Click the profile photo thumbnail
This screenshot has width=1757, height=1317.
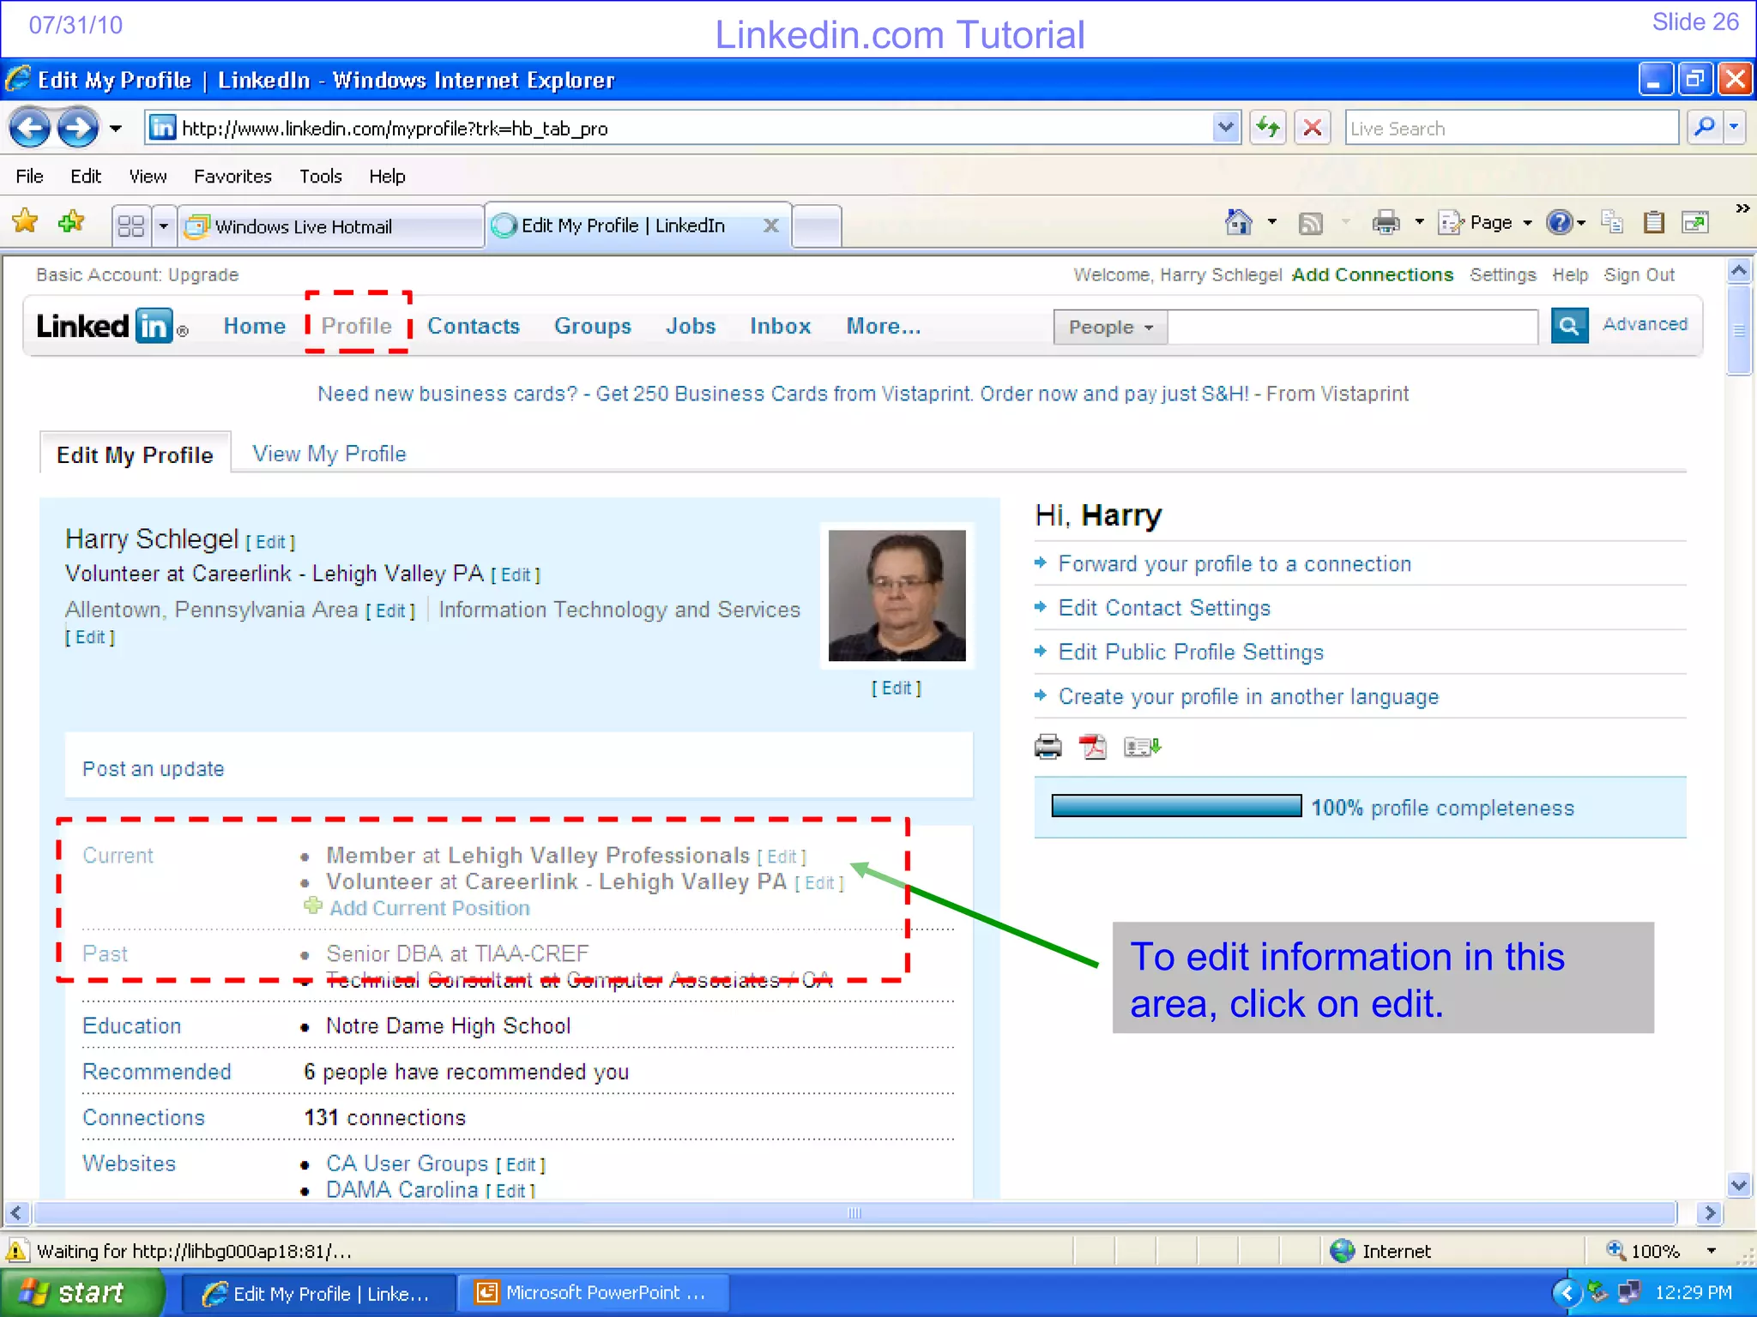pos(897,595)
